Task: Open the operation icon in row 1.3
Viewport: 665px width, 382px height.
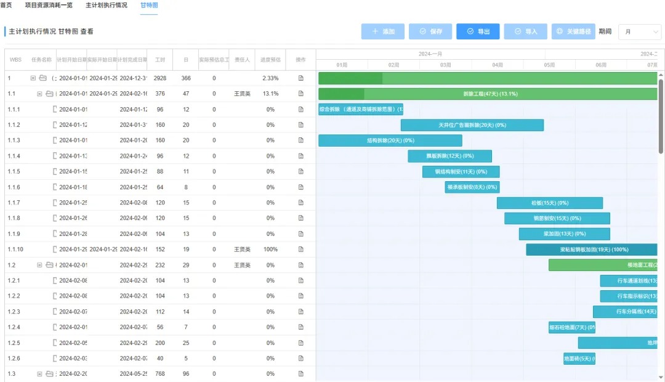Action: pos(301,374)
